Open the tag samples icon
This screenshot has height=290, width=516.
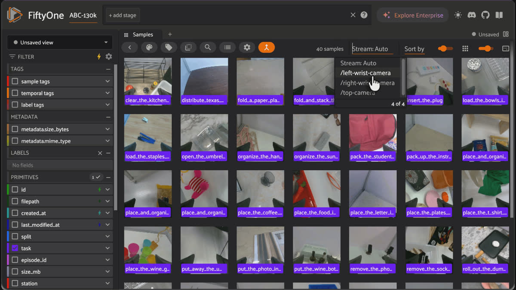pos(169,48)
